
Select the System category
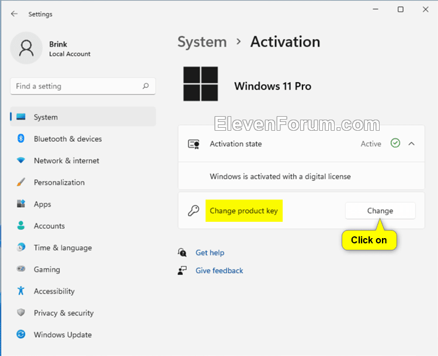pos(83,117)
